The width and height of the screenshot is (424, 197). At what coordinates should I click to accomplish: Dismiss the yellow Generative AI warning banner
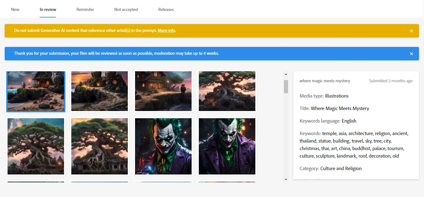411,31
